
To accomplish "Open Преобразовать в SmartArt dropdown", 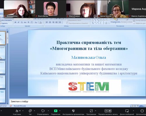I will [x=78, y=23].
